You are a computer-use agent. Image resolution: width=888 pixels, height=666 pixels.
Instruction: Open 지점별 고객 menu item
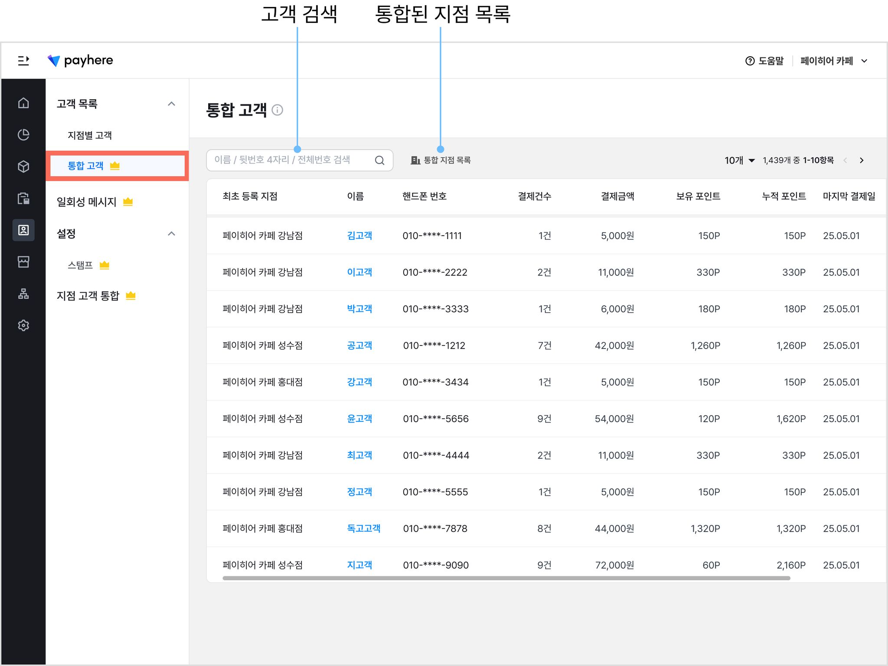click(x=90, y=136)
